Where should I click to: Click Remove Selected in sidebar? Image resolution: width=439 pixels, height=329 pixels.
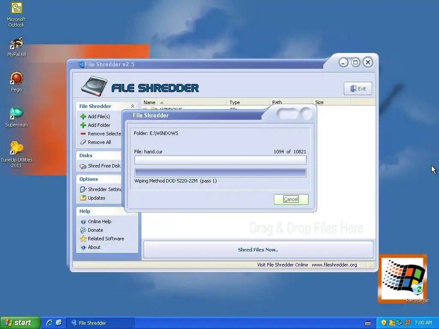100,134
